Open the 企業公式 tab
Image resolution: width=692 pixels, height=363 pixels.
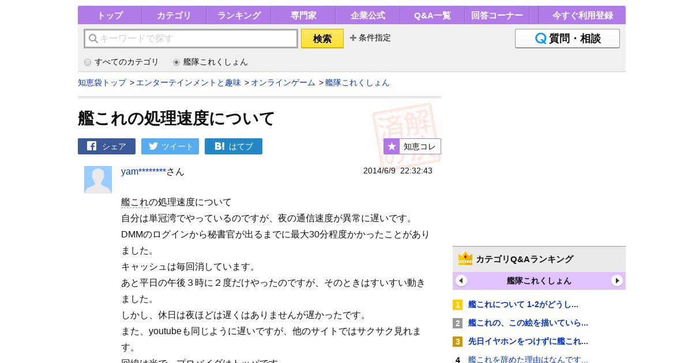coord(367,16)
